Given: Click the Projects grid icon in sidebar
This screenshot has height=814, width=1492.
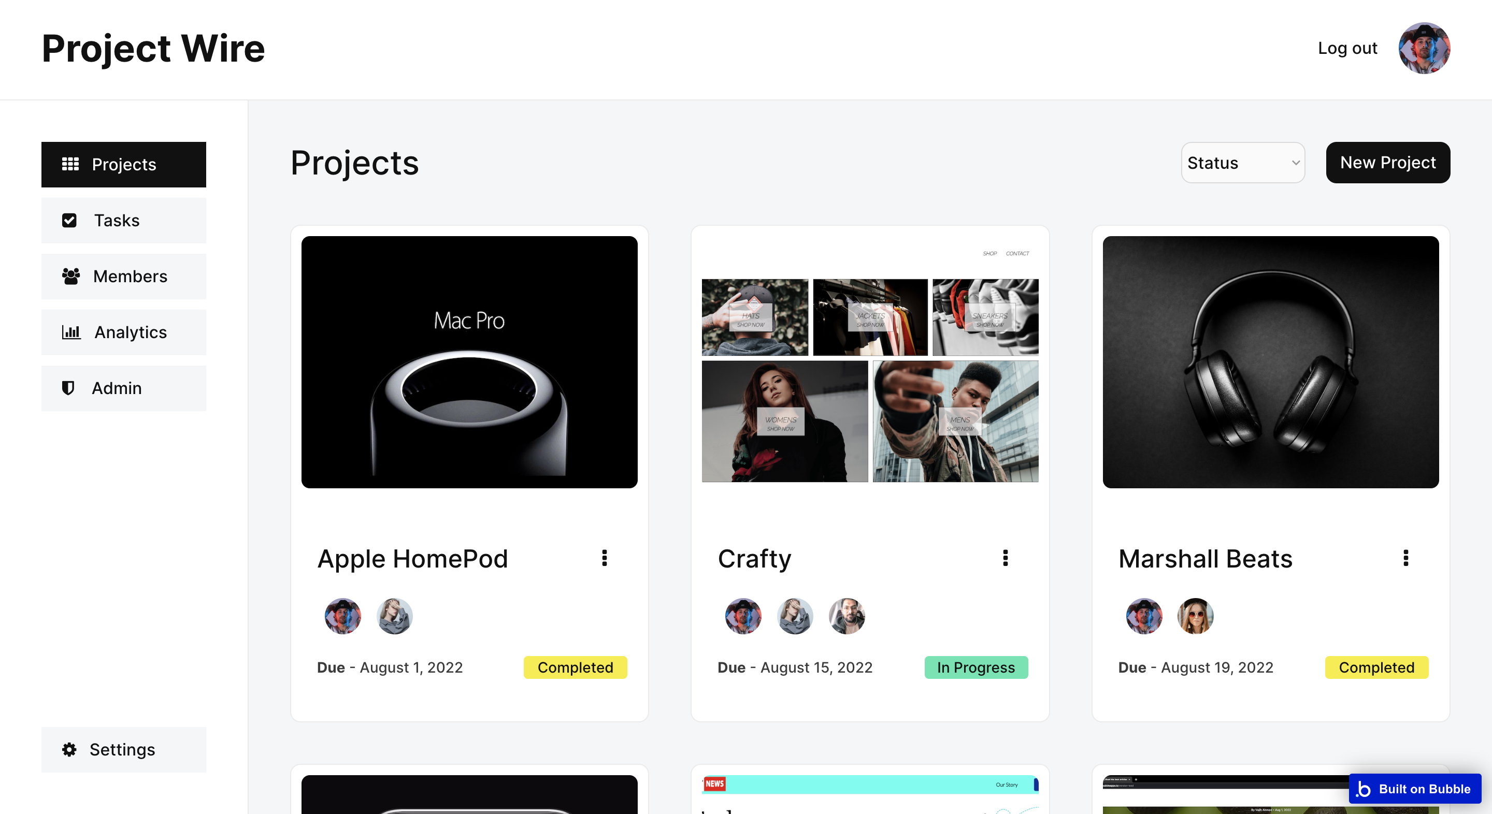Looking at the screenshot, I should (x=70, y=165).
